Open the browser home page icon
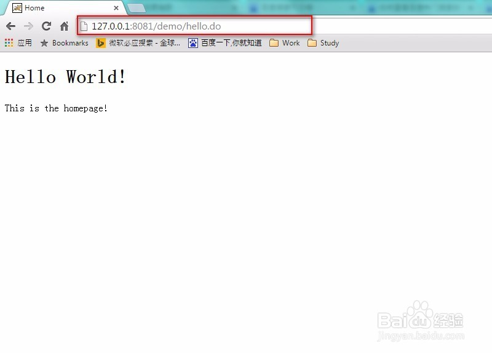Screen dimensions: 492x353 tap(65, 26)
